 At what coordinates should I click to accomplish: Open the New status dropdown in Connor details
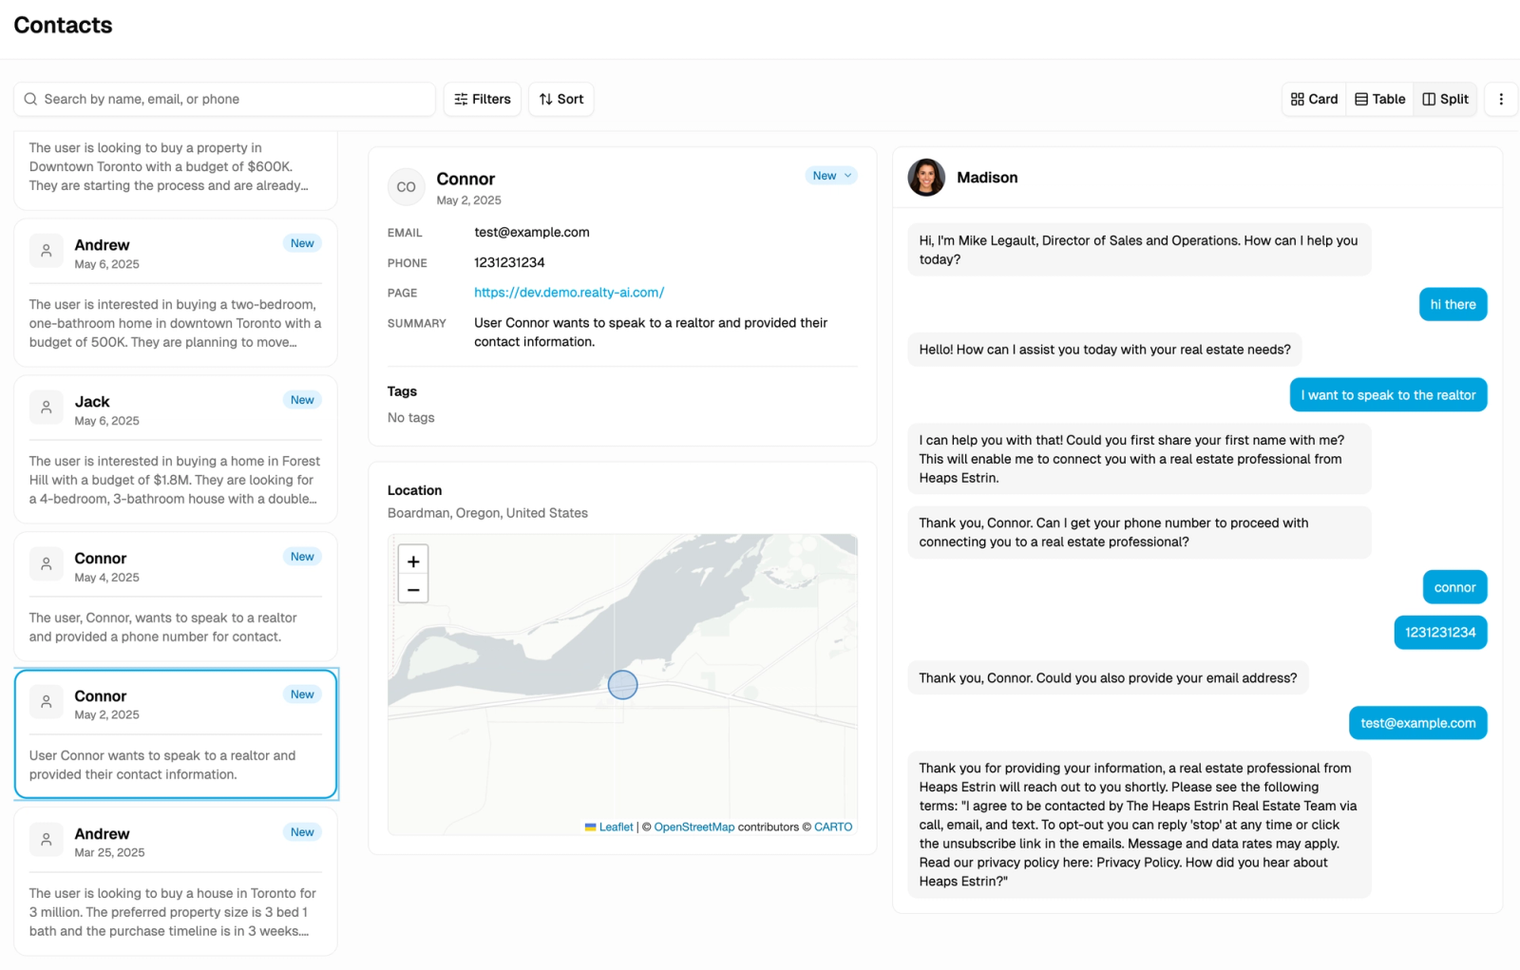coord(831,176)
